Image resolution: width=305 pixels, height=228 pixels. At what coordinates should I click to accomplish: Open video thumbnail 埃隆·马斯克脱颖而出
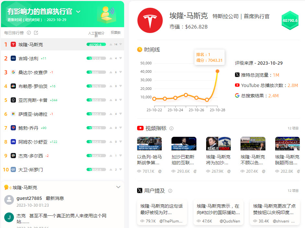coord(287,144)
